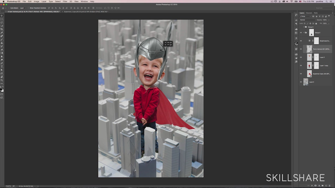
Task: Click the Layer 0 thumbnail
Action: click(306, 82)
